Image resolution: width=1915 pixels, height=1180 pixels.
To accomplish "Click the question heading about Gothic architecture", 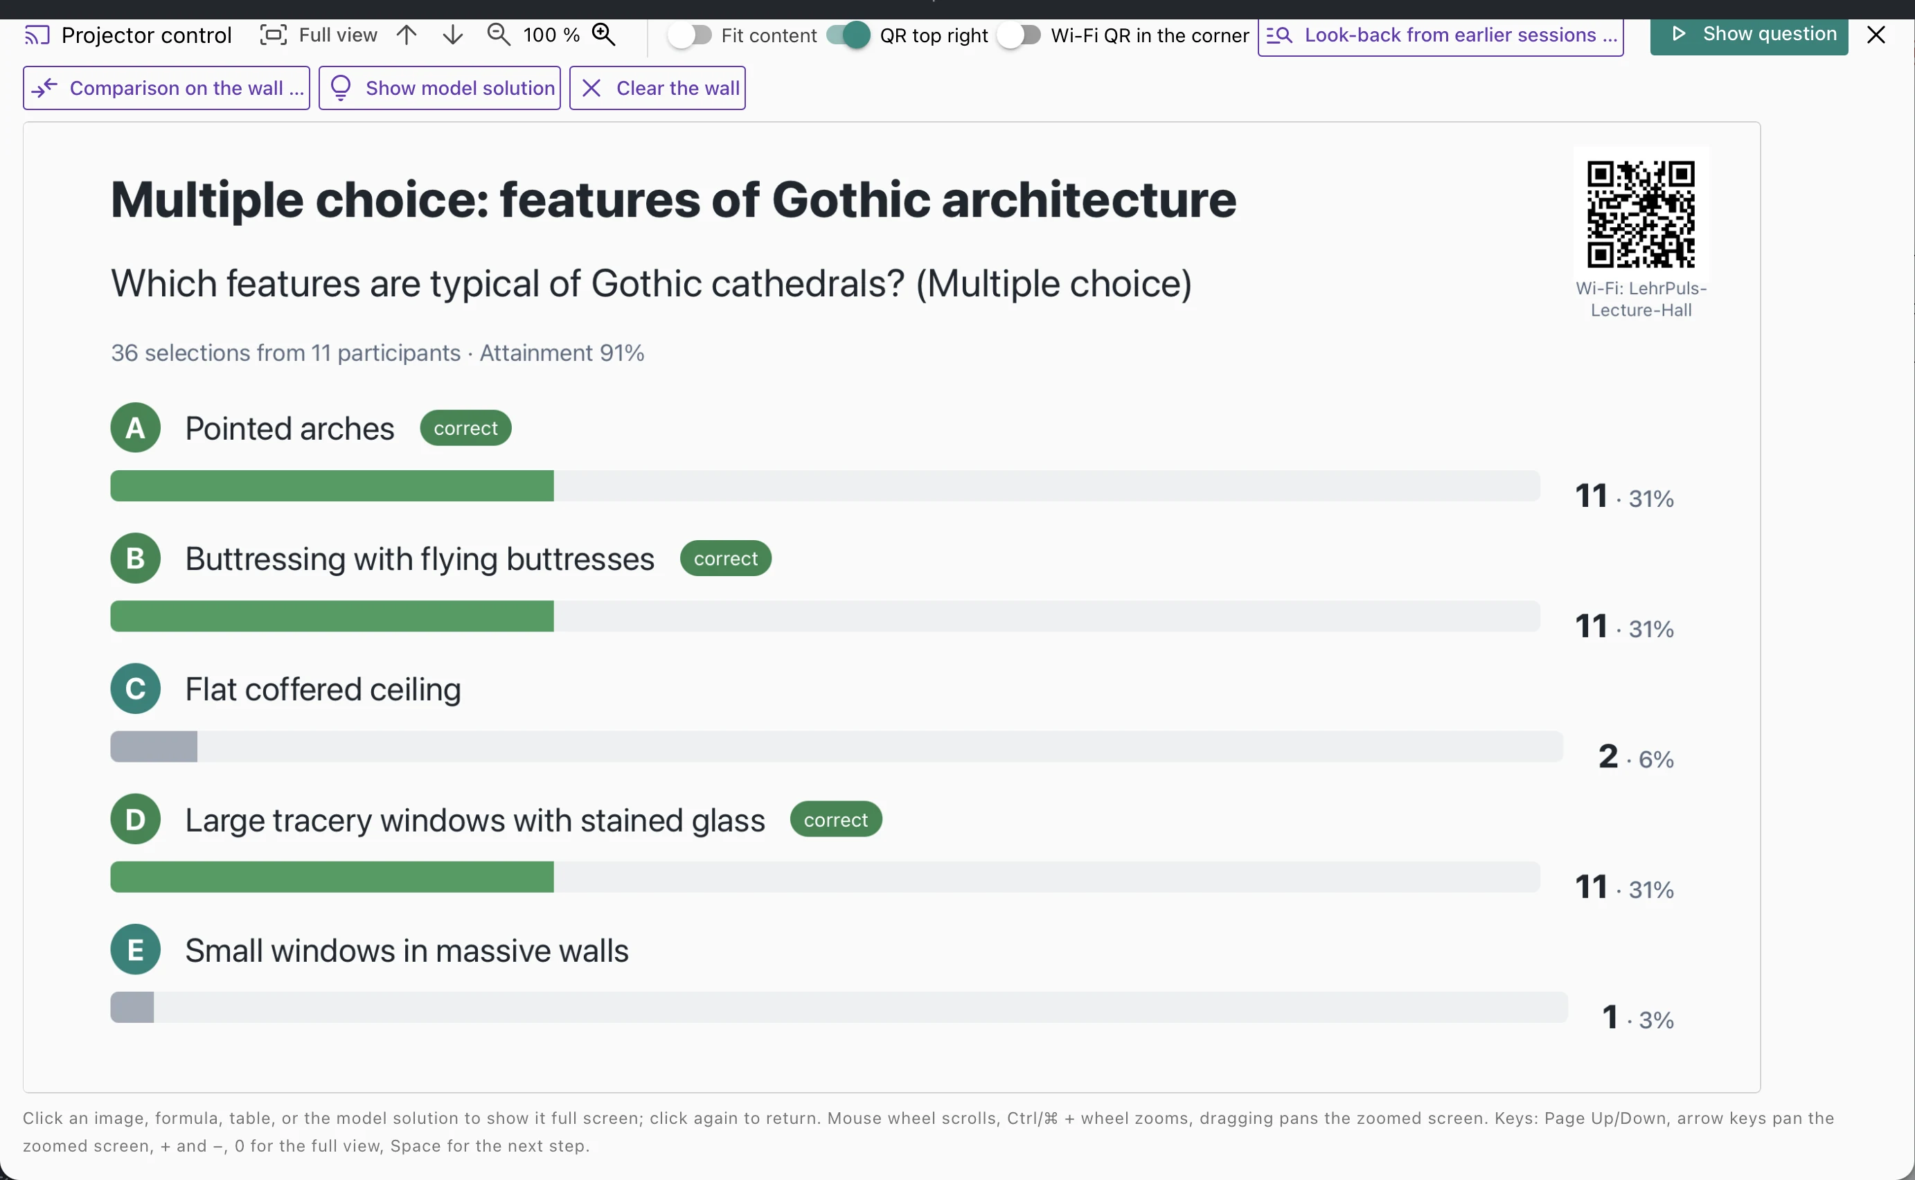I will [673, 200].
